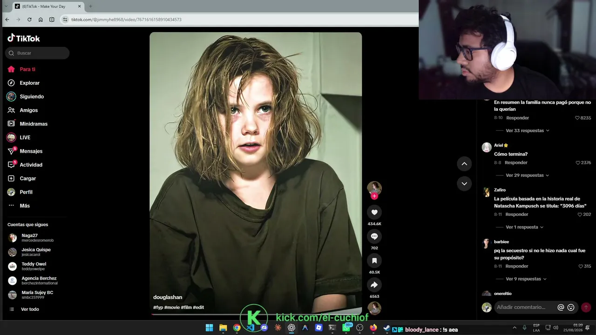Open Steam from the taskbar
Screen dimensions: 596x335
tap(386, 328)
